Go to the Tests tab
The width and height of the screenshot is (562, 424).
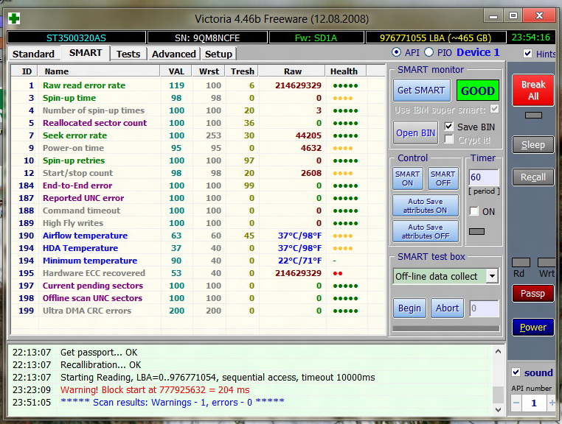point(128,54)
